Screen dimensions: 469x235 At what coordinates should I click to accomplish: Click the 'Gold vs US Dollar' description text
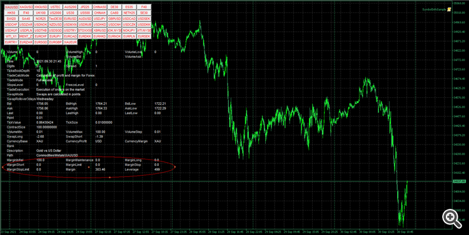tap(48, 151)
